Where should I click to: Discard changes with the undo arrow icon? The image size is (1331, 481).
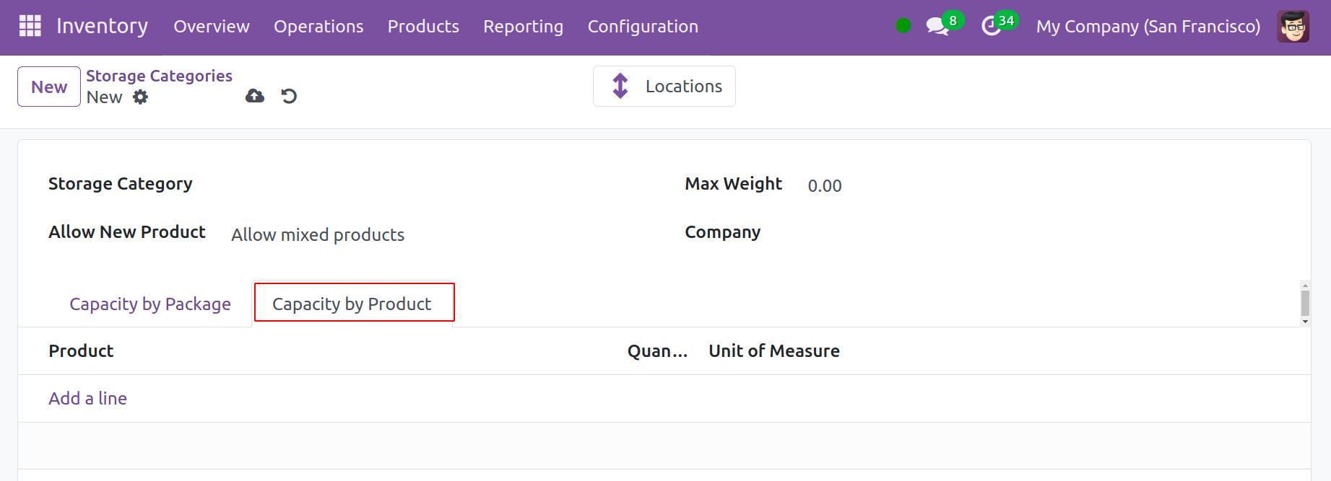pyautogui.click(x=289, y=96)
